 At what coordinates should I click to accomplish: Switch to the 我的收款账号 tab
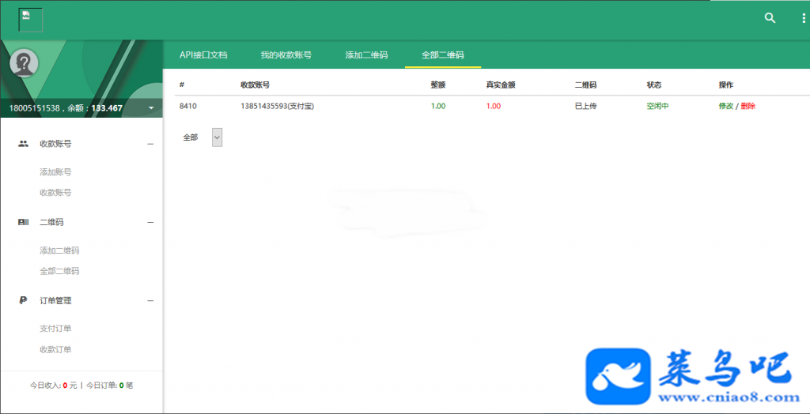(286, 55)
